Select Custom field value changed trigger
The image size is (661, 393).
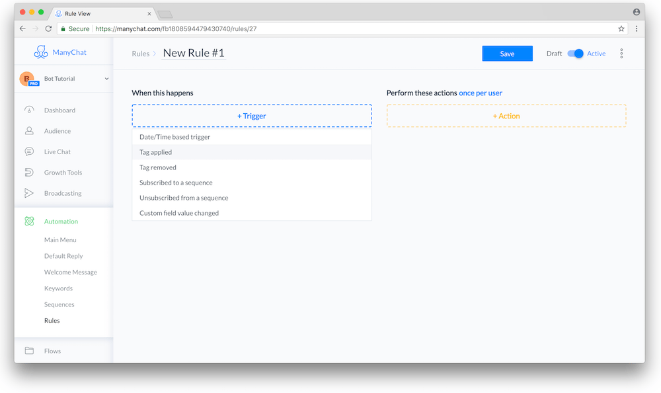coord(252,213)
